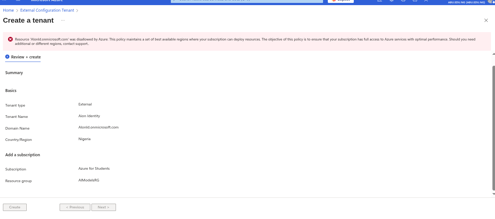Go to the Home breadcrumb

click(8, 10)
